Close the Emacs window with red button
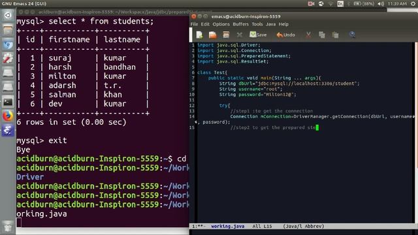This screenshot has width=418, height=235. pos(194,16)
